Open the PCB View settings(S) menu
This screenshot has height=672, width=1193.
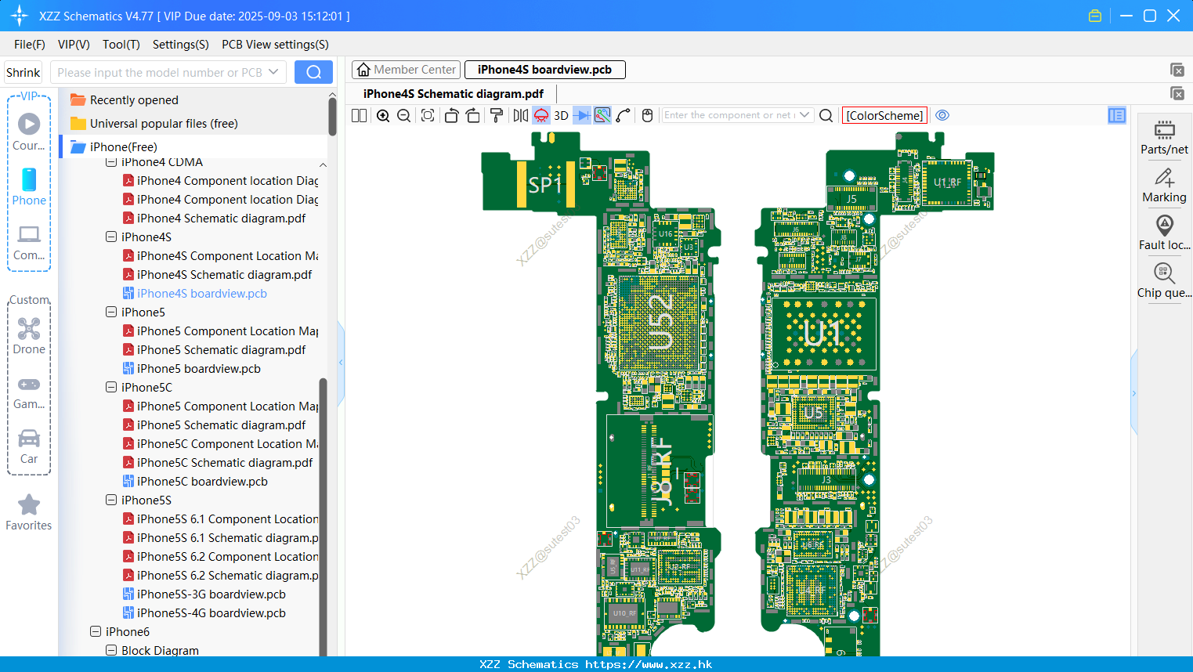point(275,45)
